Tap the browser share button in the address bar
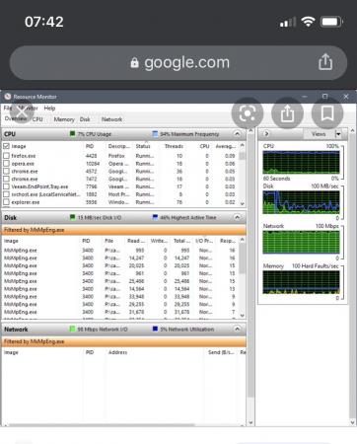Viewport: 357px width, 444px height. pos(325,62)
